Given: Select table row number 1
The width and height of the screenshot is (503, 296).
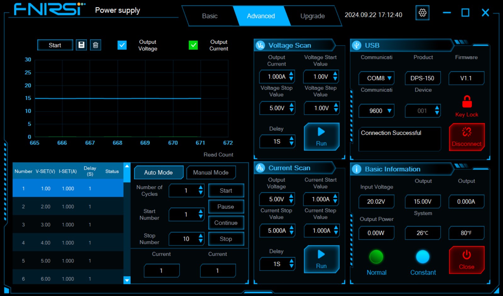Looking at the screenshot, I should (x=68, y=189).
